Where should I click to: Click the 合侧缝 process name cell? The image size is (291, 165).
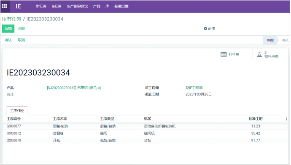point(58,133)
